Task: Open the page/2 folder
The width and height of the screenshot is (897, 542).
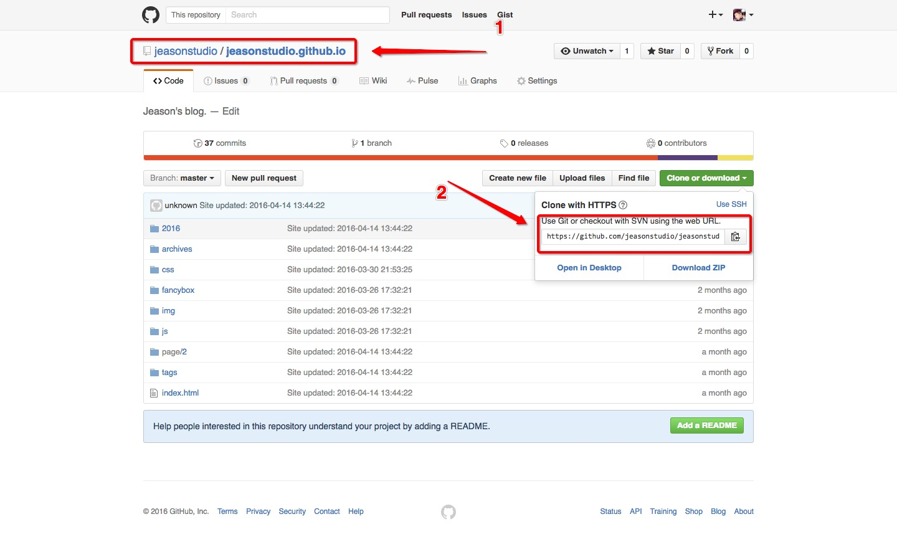Action: click(x=174, y=352)
